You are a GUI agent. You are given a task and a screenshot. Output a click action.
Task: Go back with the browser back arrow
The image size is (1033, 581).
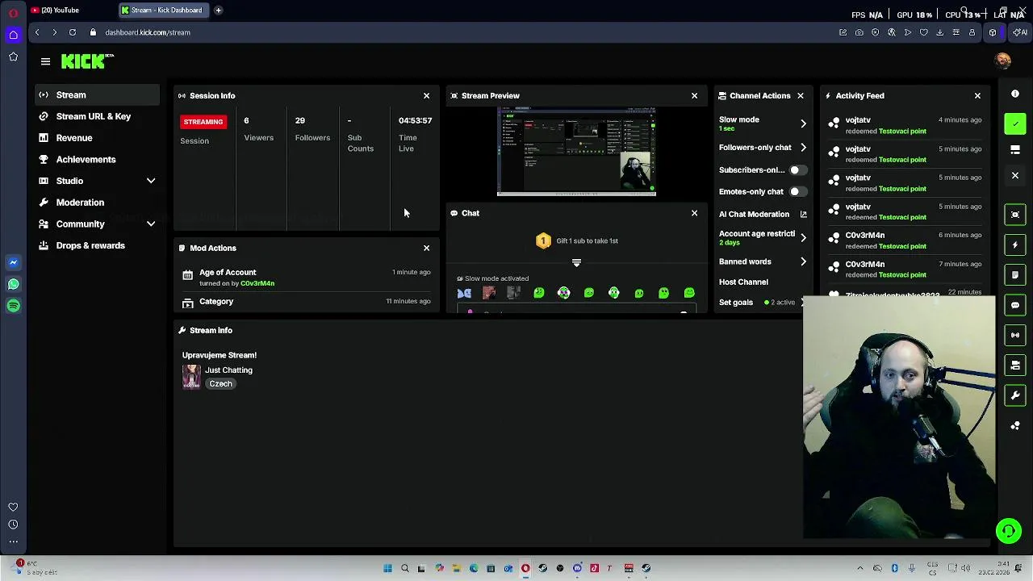pyautogui.click(x=36, y=32)
